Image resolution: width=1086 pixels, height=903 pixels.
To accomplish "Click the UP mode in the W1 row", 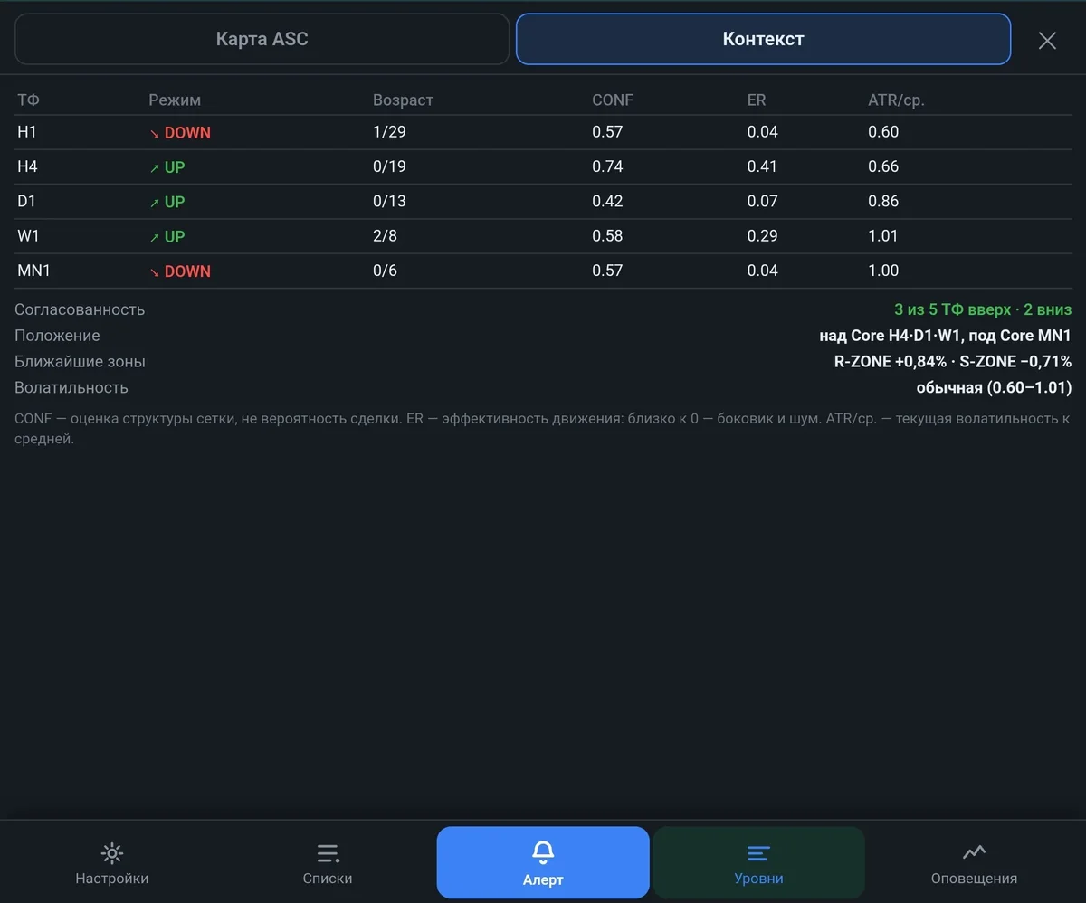I will coord(167,236).
